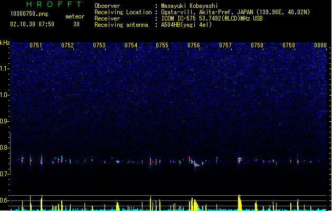Select the observer name Masayuki Kobayashi
The height and width of the screenshot is (211, 332).
click(189, 6)
